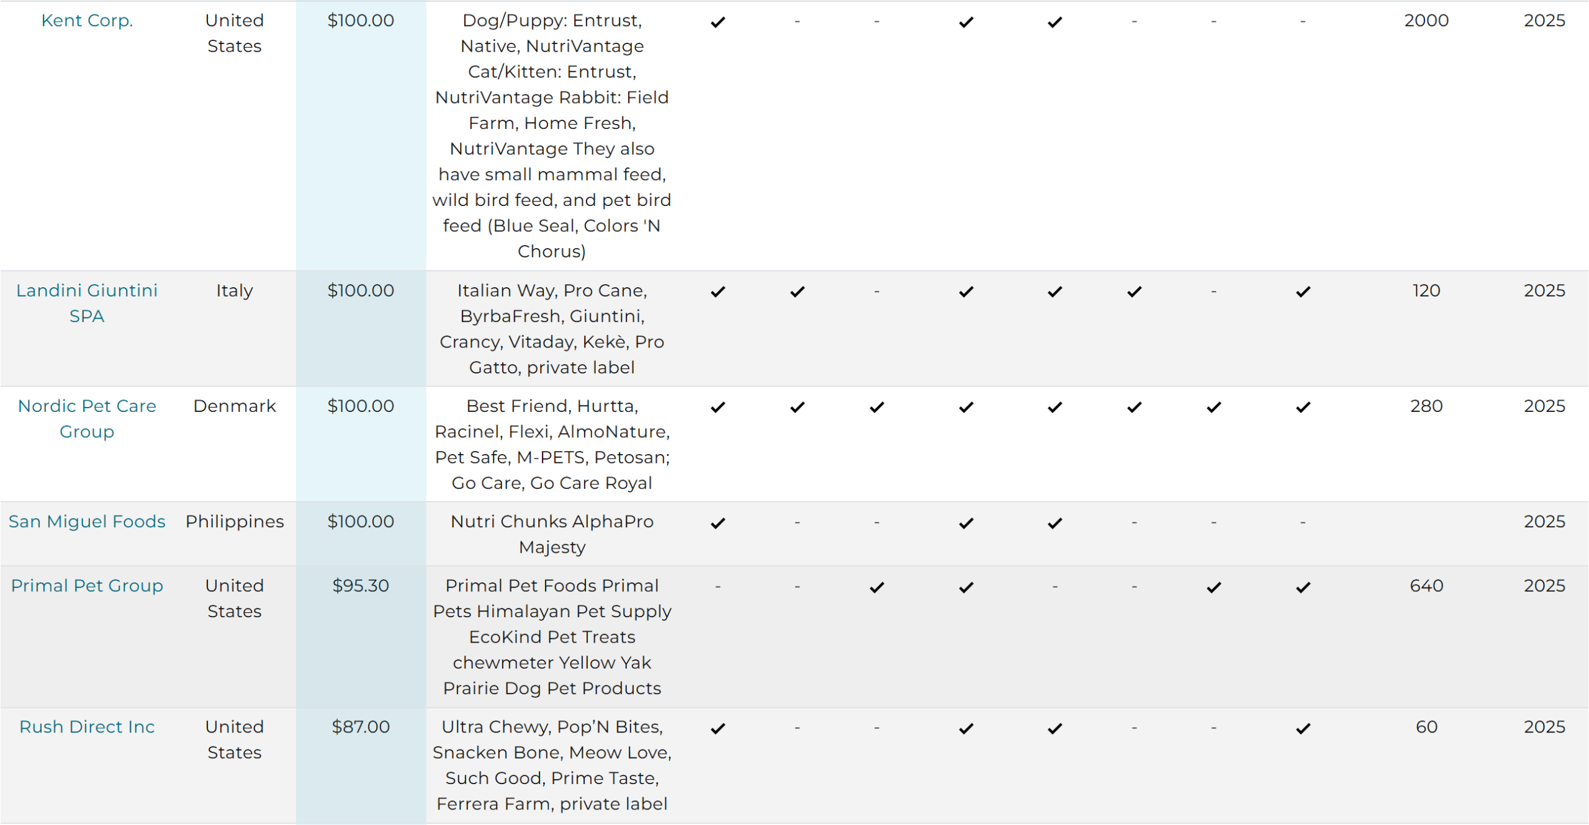
Task: Click the 2000 employees value for Kent Corp.
Action: click(1426, 20)
